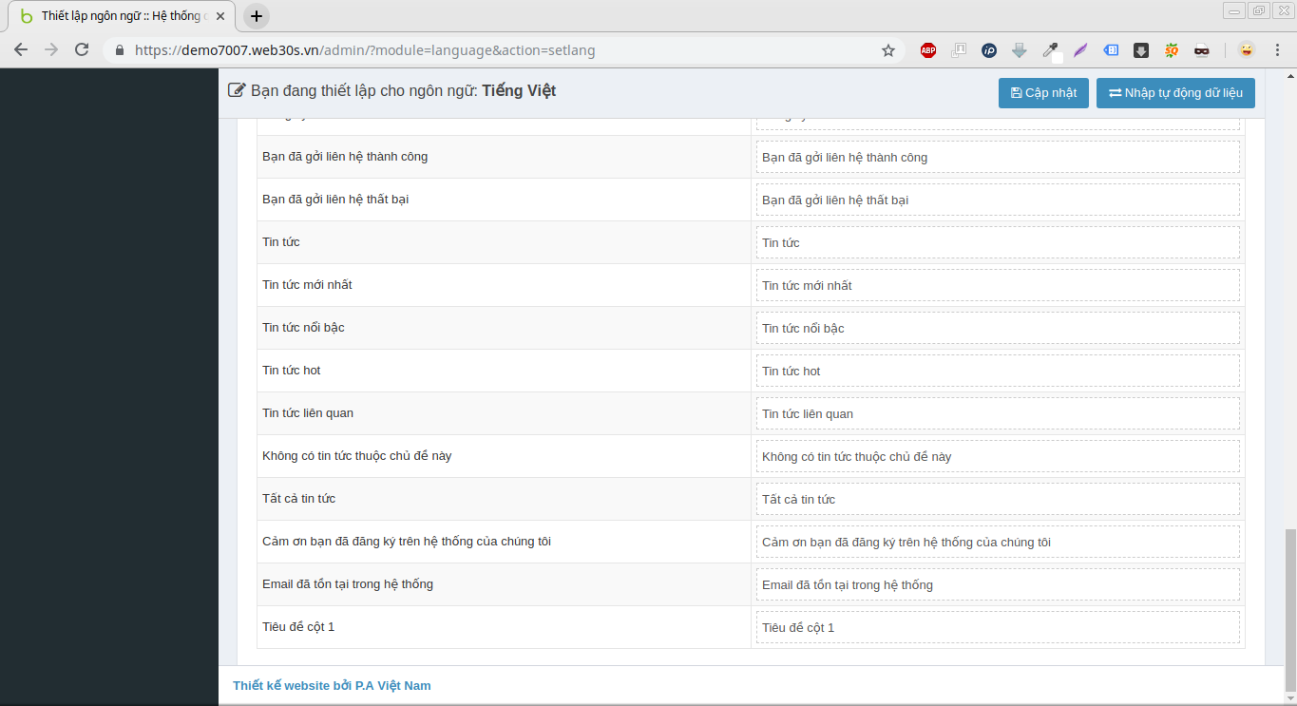Viewport: 1297px width, 706px height.
Task: Click Nhập tự động dữ liệu button
Action: (1175, 93)
